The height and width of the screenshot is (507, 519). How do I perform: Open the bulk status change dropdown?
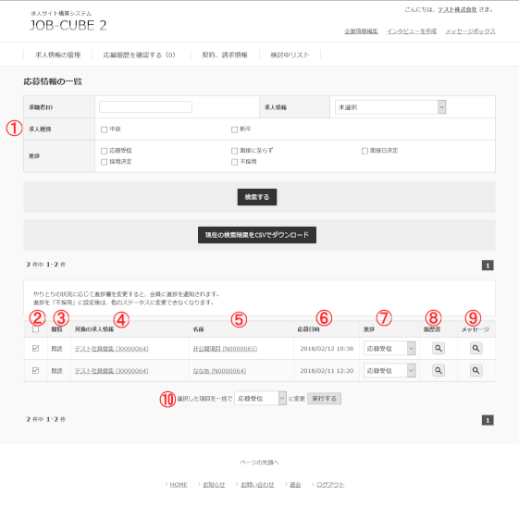tap(261, 399)
